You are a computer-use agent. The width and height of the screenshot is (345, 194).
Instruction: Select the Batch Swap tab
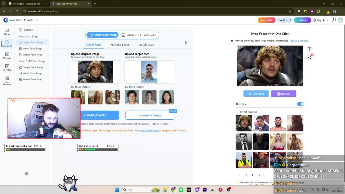pos(147,45)
